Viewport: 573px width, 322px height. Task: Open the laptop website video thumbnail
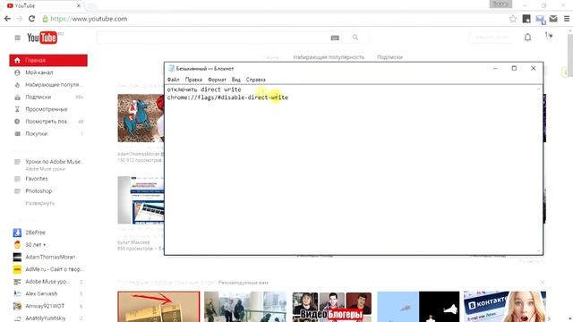coord(141,200)
